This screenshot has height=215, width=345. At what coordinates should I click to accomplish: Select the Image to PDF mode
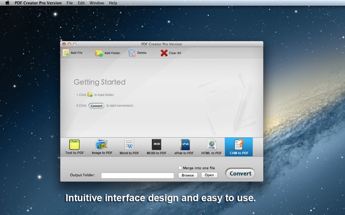point(102,147)
